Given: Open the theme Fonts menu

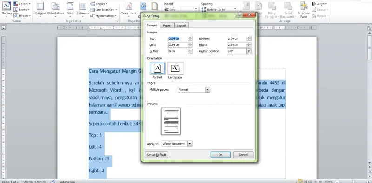Looking at the screenshot, I should [21, 10].
